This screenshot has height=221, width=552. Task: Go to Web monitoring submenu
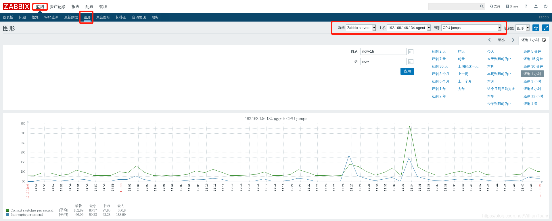pyautogui.click(x=51, y=17)
